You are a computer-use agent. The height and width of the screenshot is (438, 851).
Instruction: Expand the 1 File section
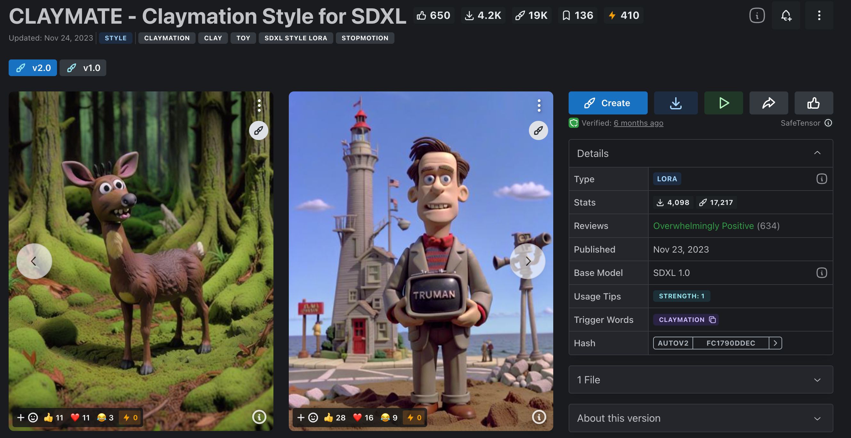coord(817,380)
